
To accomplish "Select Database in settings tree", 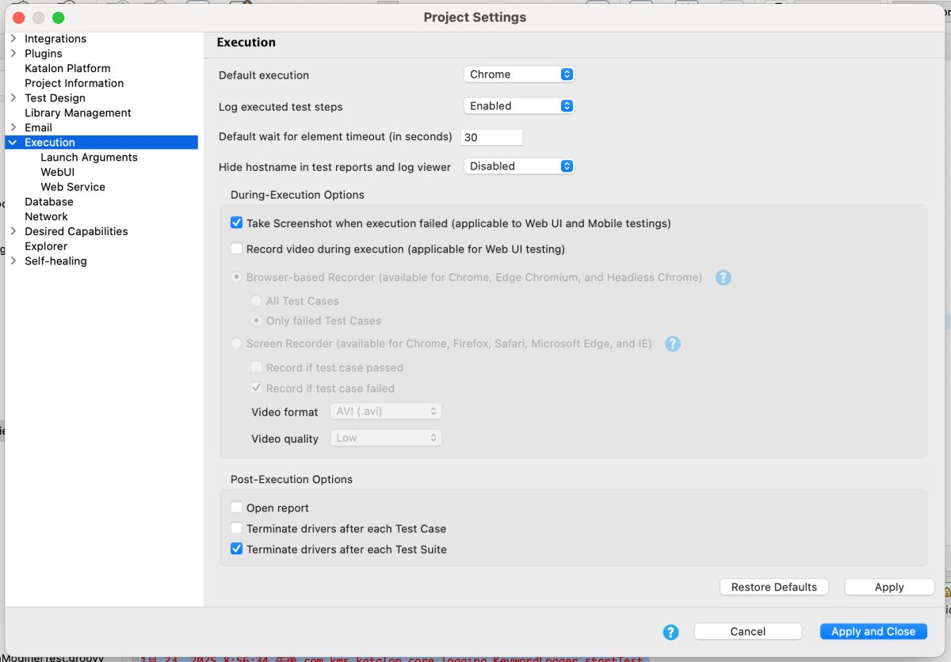I will [49, 202].
